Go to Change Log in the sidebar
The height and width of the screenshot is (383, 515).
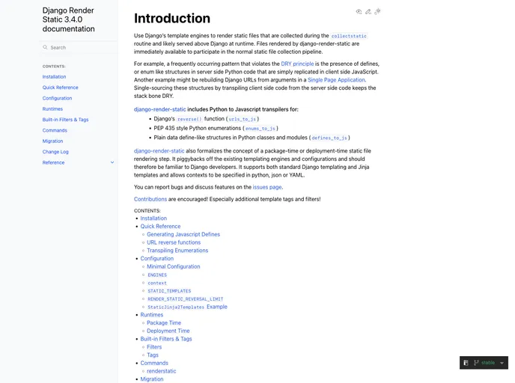(x=55, y=152)
